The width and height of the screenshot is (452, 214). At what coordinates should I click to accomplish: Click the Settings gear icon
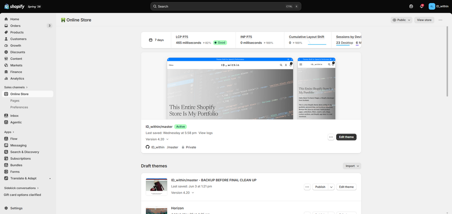point(6,208)
